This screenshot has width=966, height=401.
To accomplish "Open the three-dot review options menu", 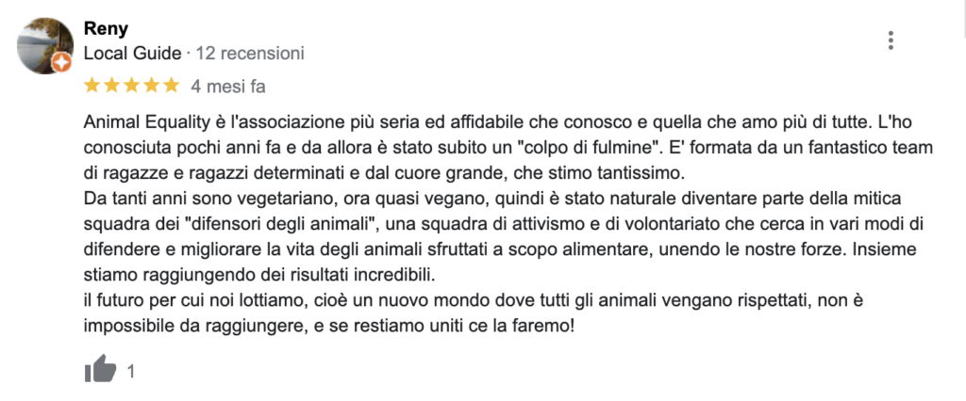I will 891,40.
